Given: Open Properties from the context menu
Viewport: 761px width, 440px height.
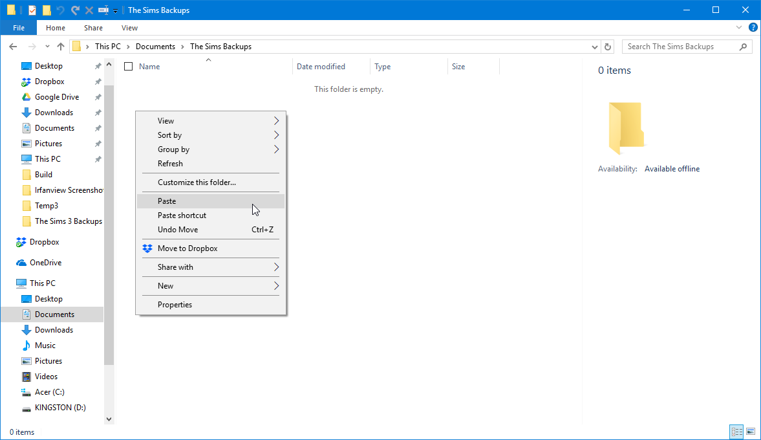Looking at the screenshot, I should (211, 305).
